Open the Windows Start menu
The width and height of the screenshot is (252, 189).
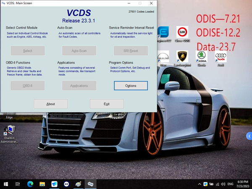pyautogui.click(x=6, y=184)
